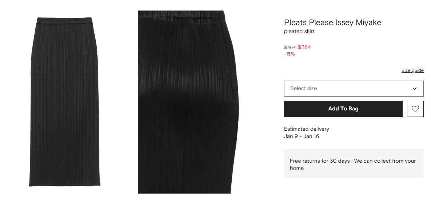The image size is (431, 203).
Task: Click the -15% discount label
Action: [x=290, y=54]
